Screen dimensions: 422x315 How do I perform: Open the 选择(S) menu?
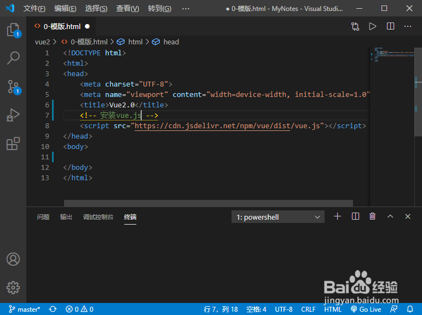click(x=96, y=8)
